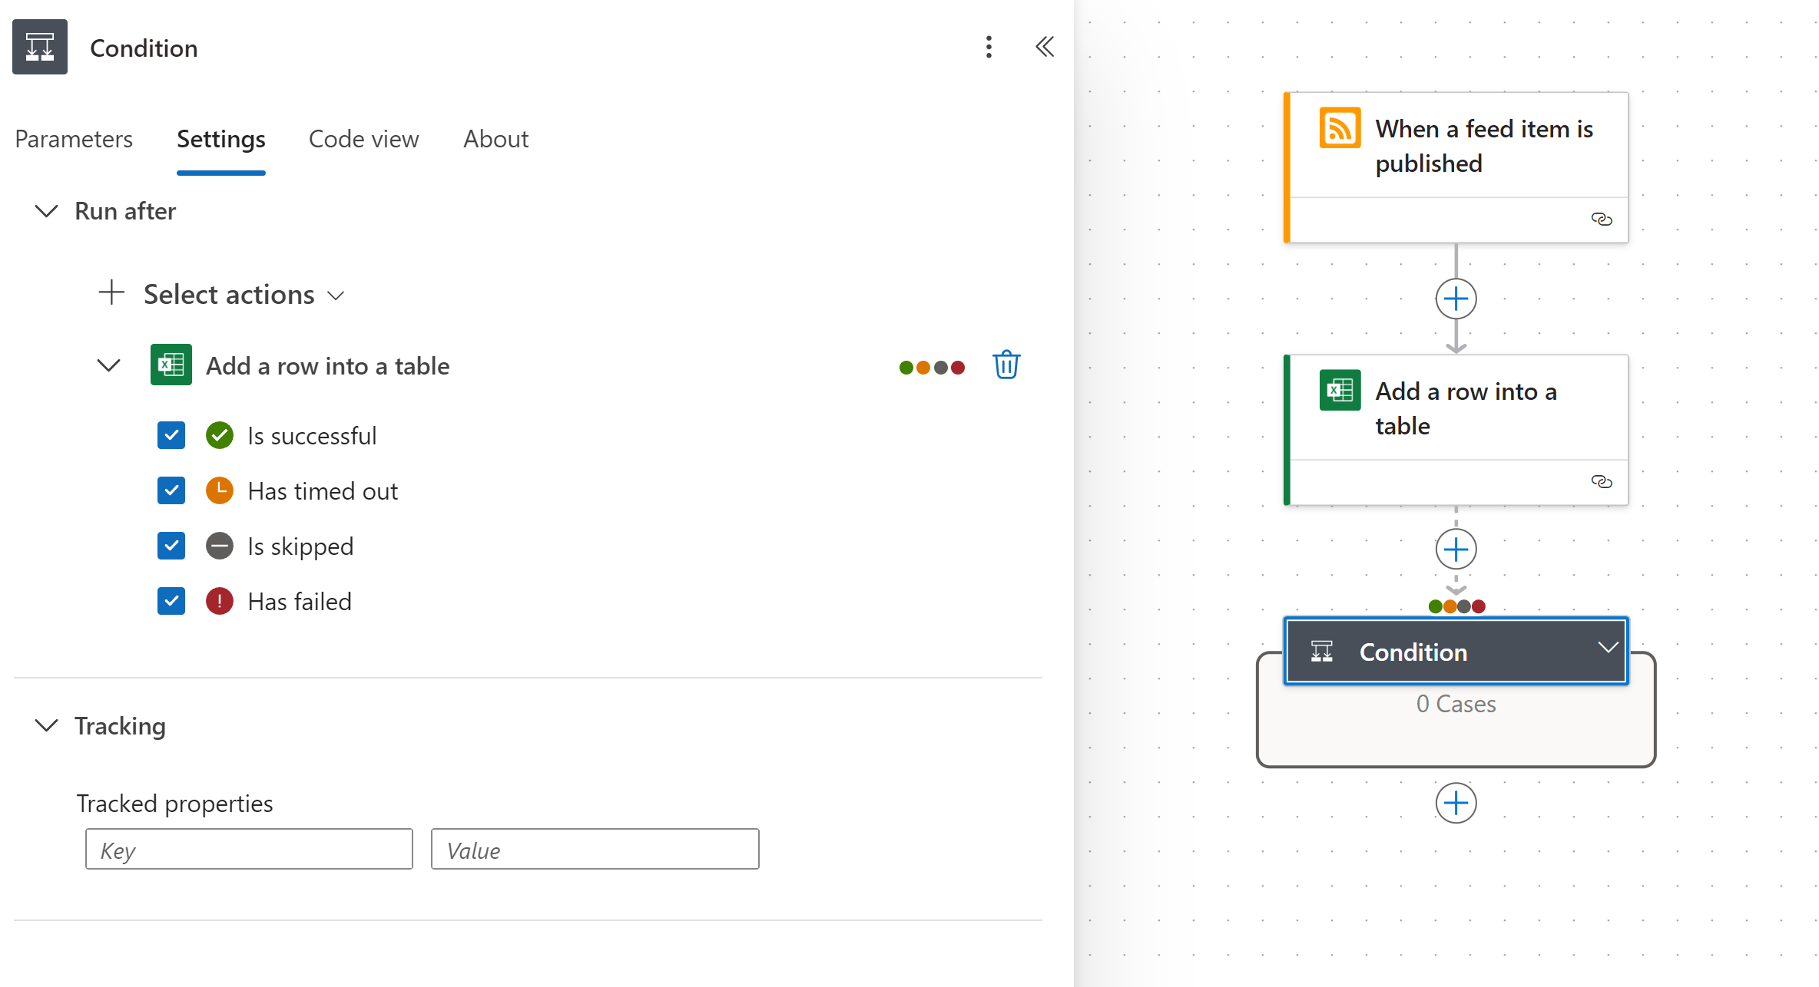Click the run-after status color dots in panel
This screenshot has width=1819, height=987.
[x=931, y=368]
